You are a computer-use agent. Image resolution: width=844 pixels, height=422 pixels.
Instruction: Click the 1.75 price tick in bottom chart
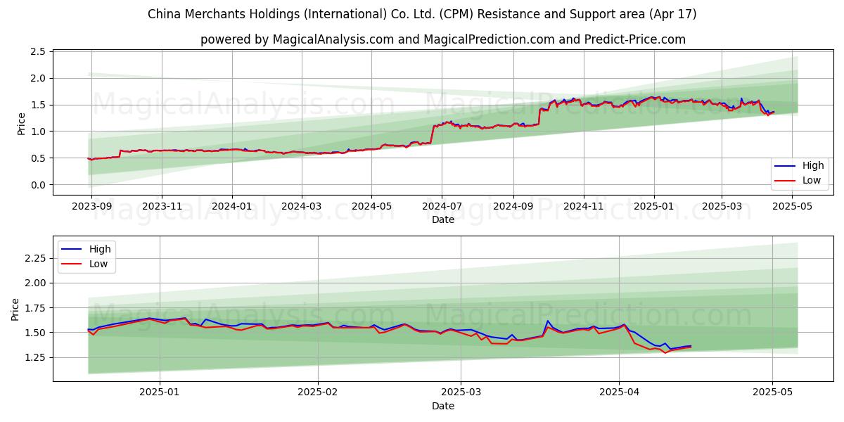coord(35,308)
